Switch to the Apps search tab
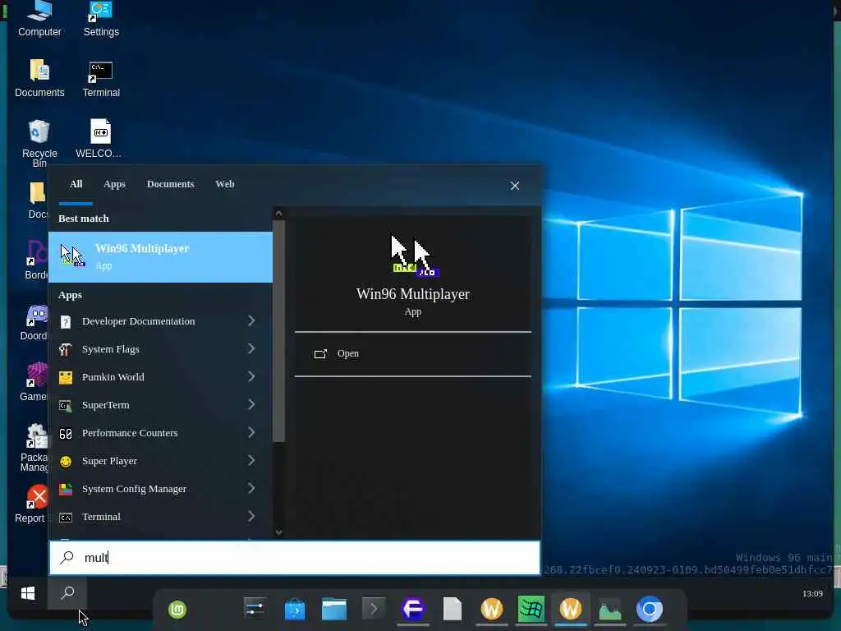This screenshot has width=841, height=631. pos(114,184)
